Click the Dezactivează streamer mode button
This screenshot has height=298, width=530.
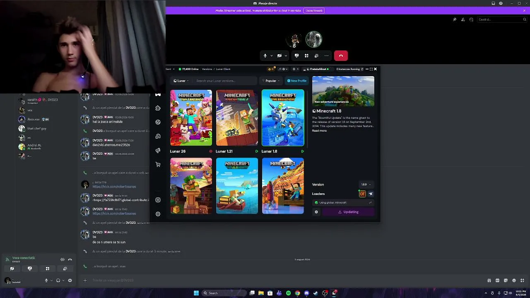point(314,10)
